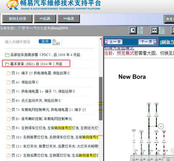Screen dimensions: 174x161
Task: Click the 返回主目录 button
Action: coord(17,19)
